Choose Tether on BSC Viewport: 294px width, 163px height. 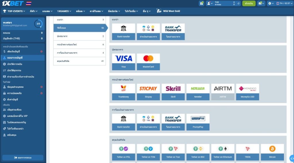pyautogui.click(x=198, y=152)
